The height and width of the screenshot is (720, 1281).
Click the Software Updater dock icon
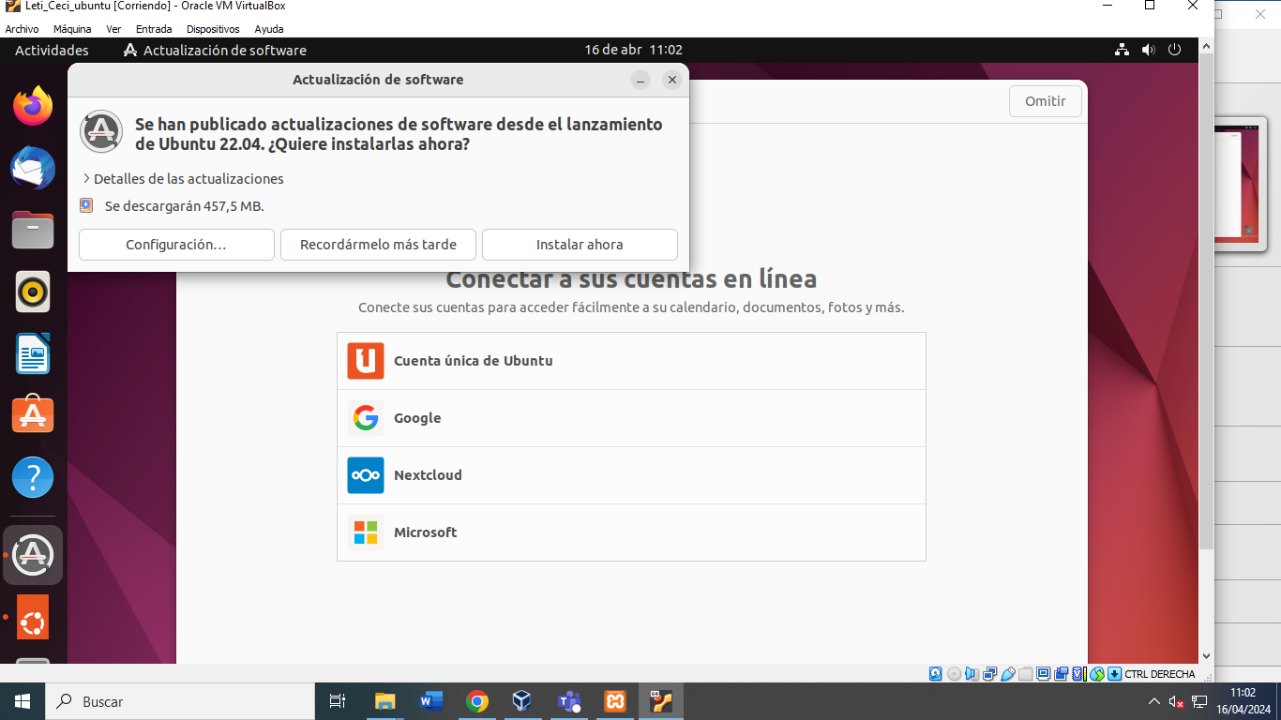(x=33, y=555)
